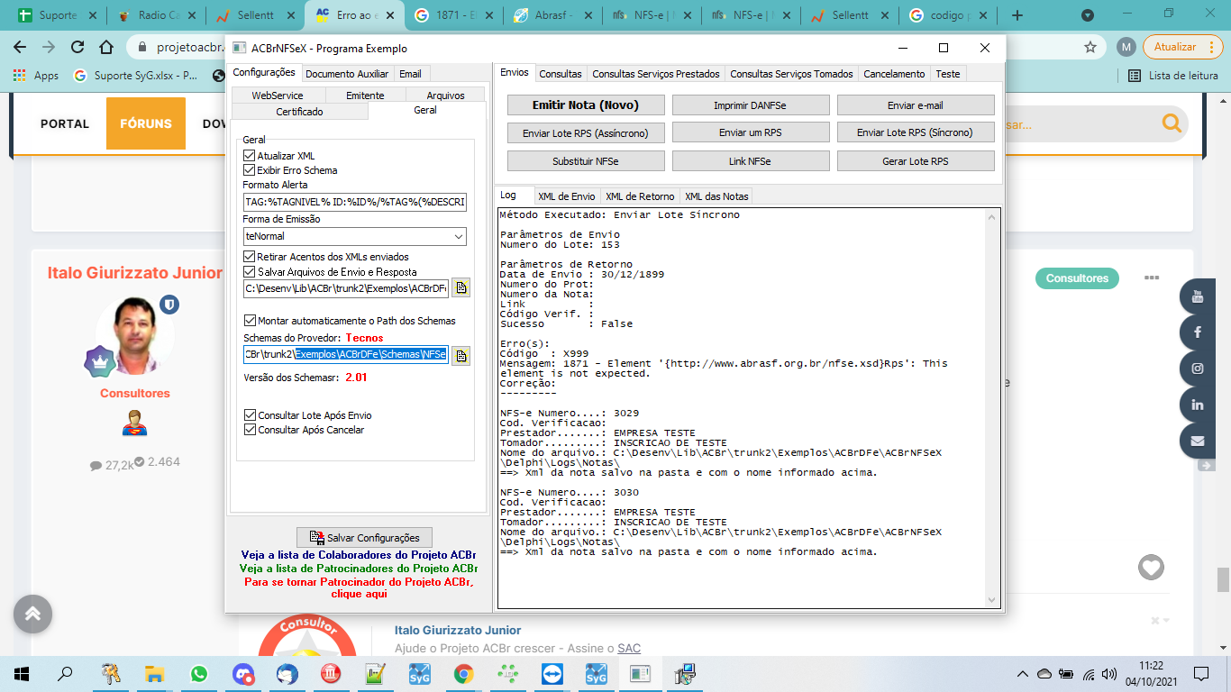
Task: Open a new Chrome tab with the plus icon
Action: [x=1017, y=15]
